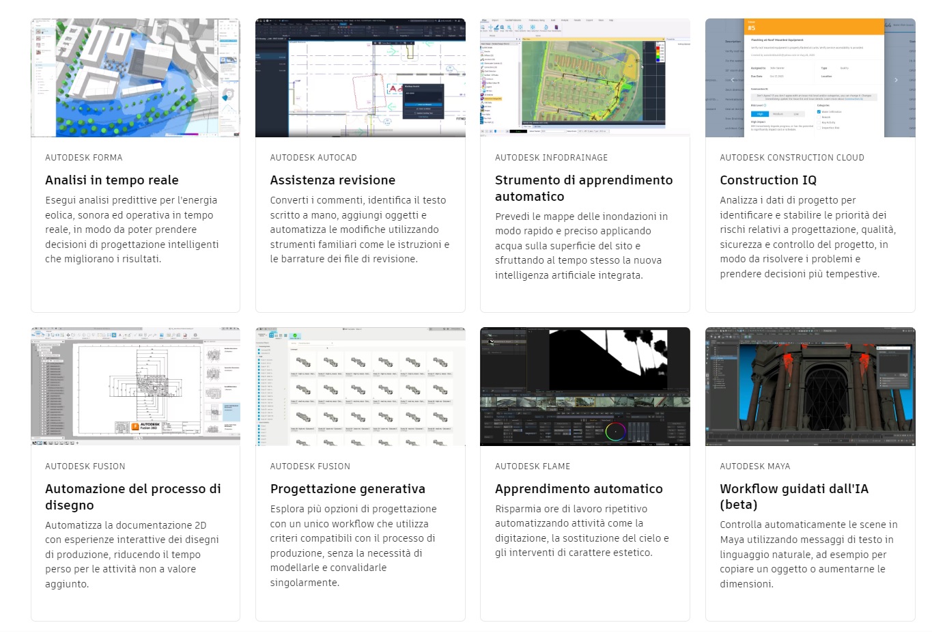This screenshot has width=932, height=640.
Task: Click 'AUTODESK FUSION' label above Automazione card
Action: pyautogui.click(x=85, y=467)
